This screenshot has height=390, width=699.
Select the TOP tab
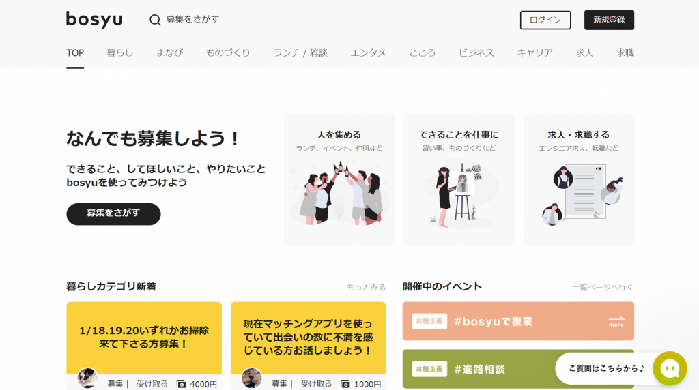(x=75, y=53)
